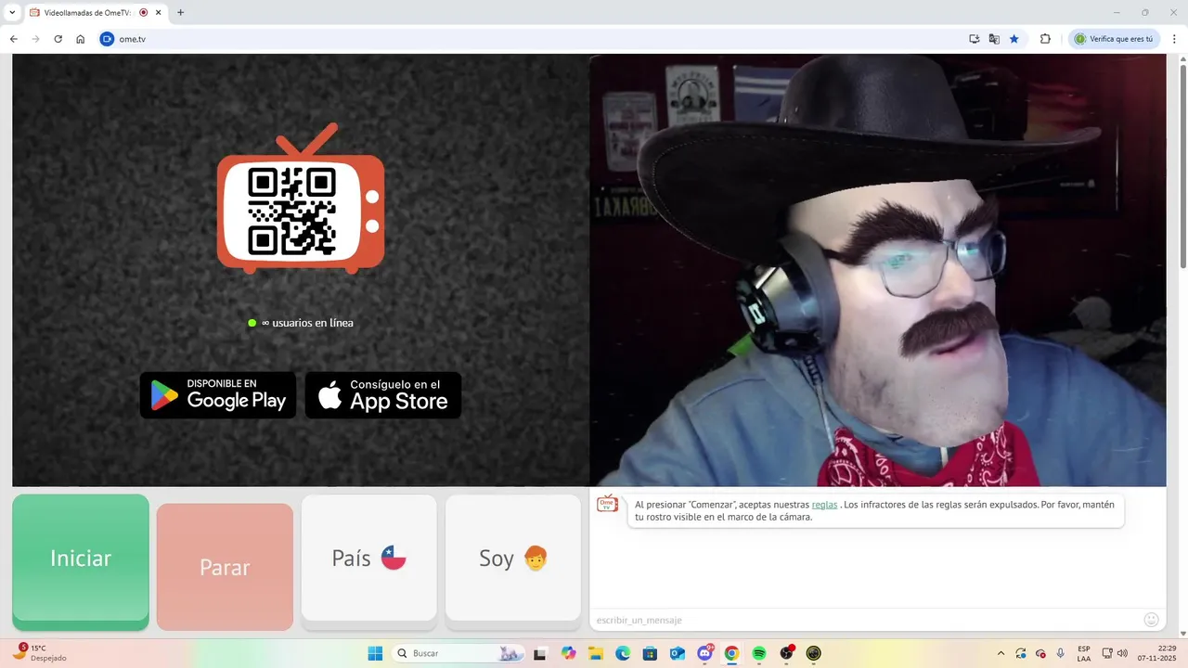Show hidden system tray icons

tap(1001, 653)
